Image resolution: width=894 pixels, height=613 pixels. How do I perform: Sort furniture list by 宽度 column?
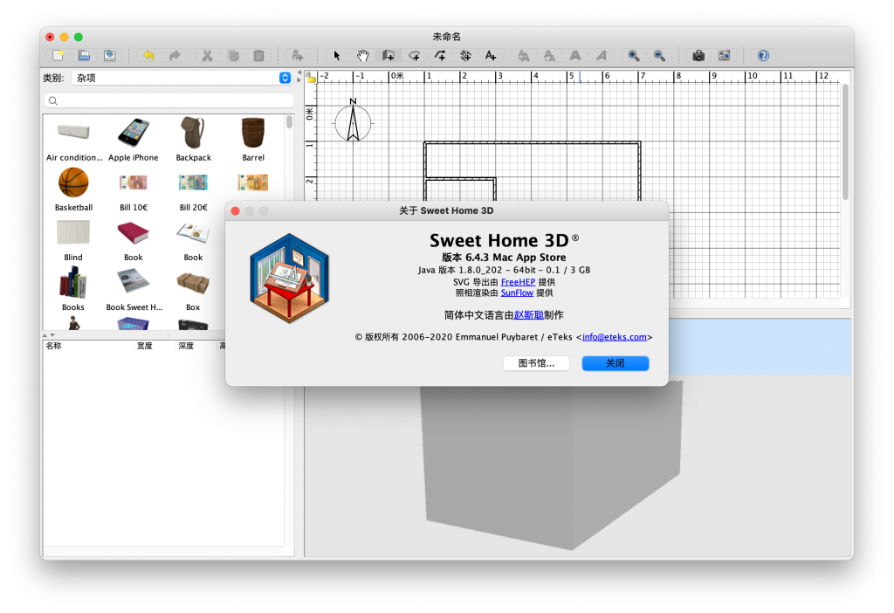click(145, 346)
